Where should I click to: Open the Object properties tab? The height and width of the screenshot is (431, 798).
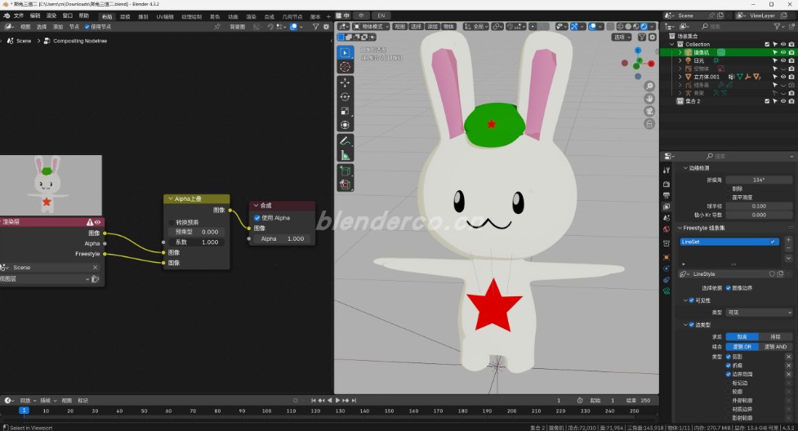coord(666,257)
